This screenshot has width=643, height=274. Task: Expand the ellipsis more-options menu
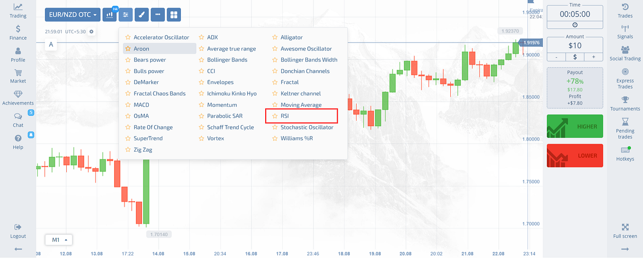coord(158,14)
